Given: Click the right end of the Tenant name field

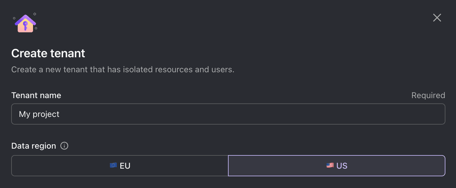Looking at the screenshot, I should point(437,114).
